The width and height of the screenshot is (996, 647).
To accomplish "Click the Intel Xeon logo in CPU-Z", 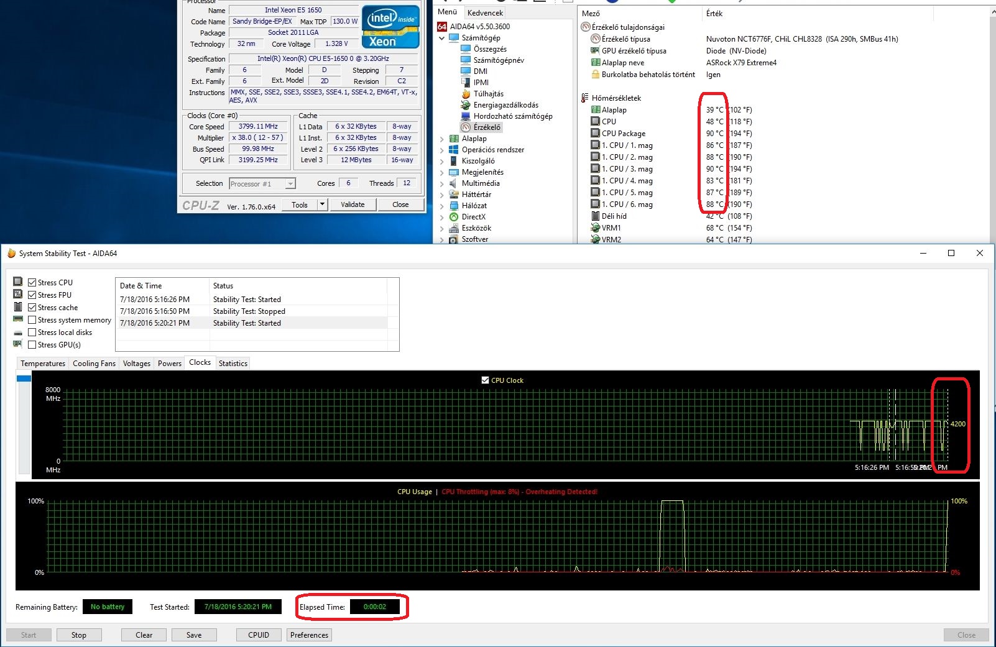I will (390, 27).
